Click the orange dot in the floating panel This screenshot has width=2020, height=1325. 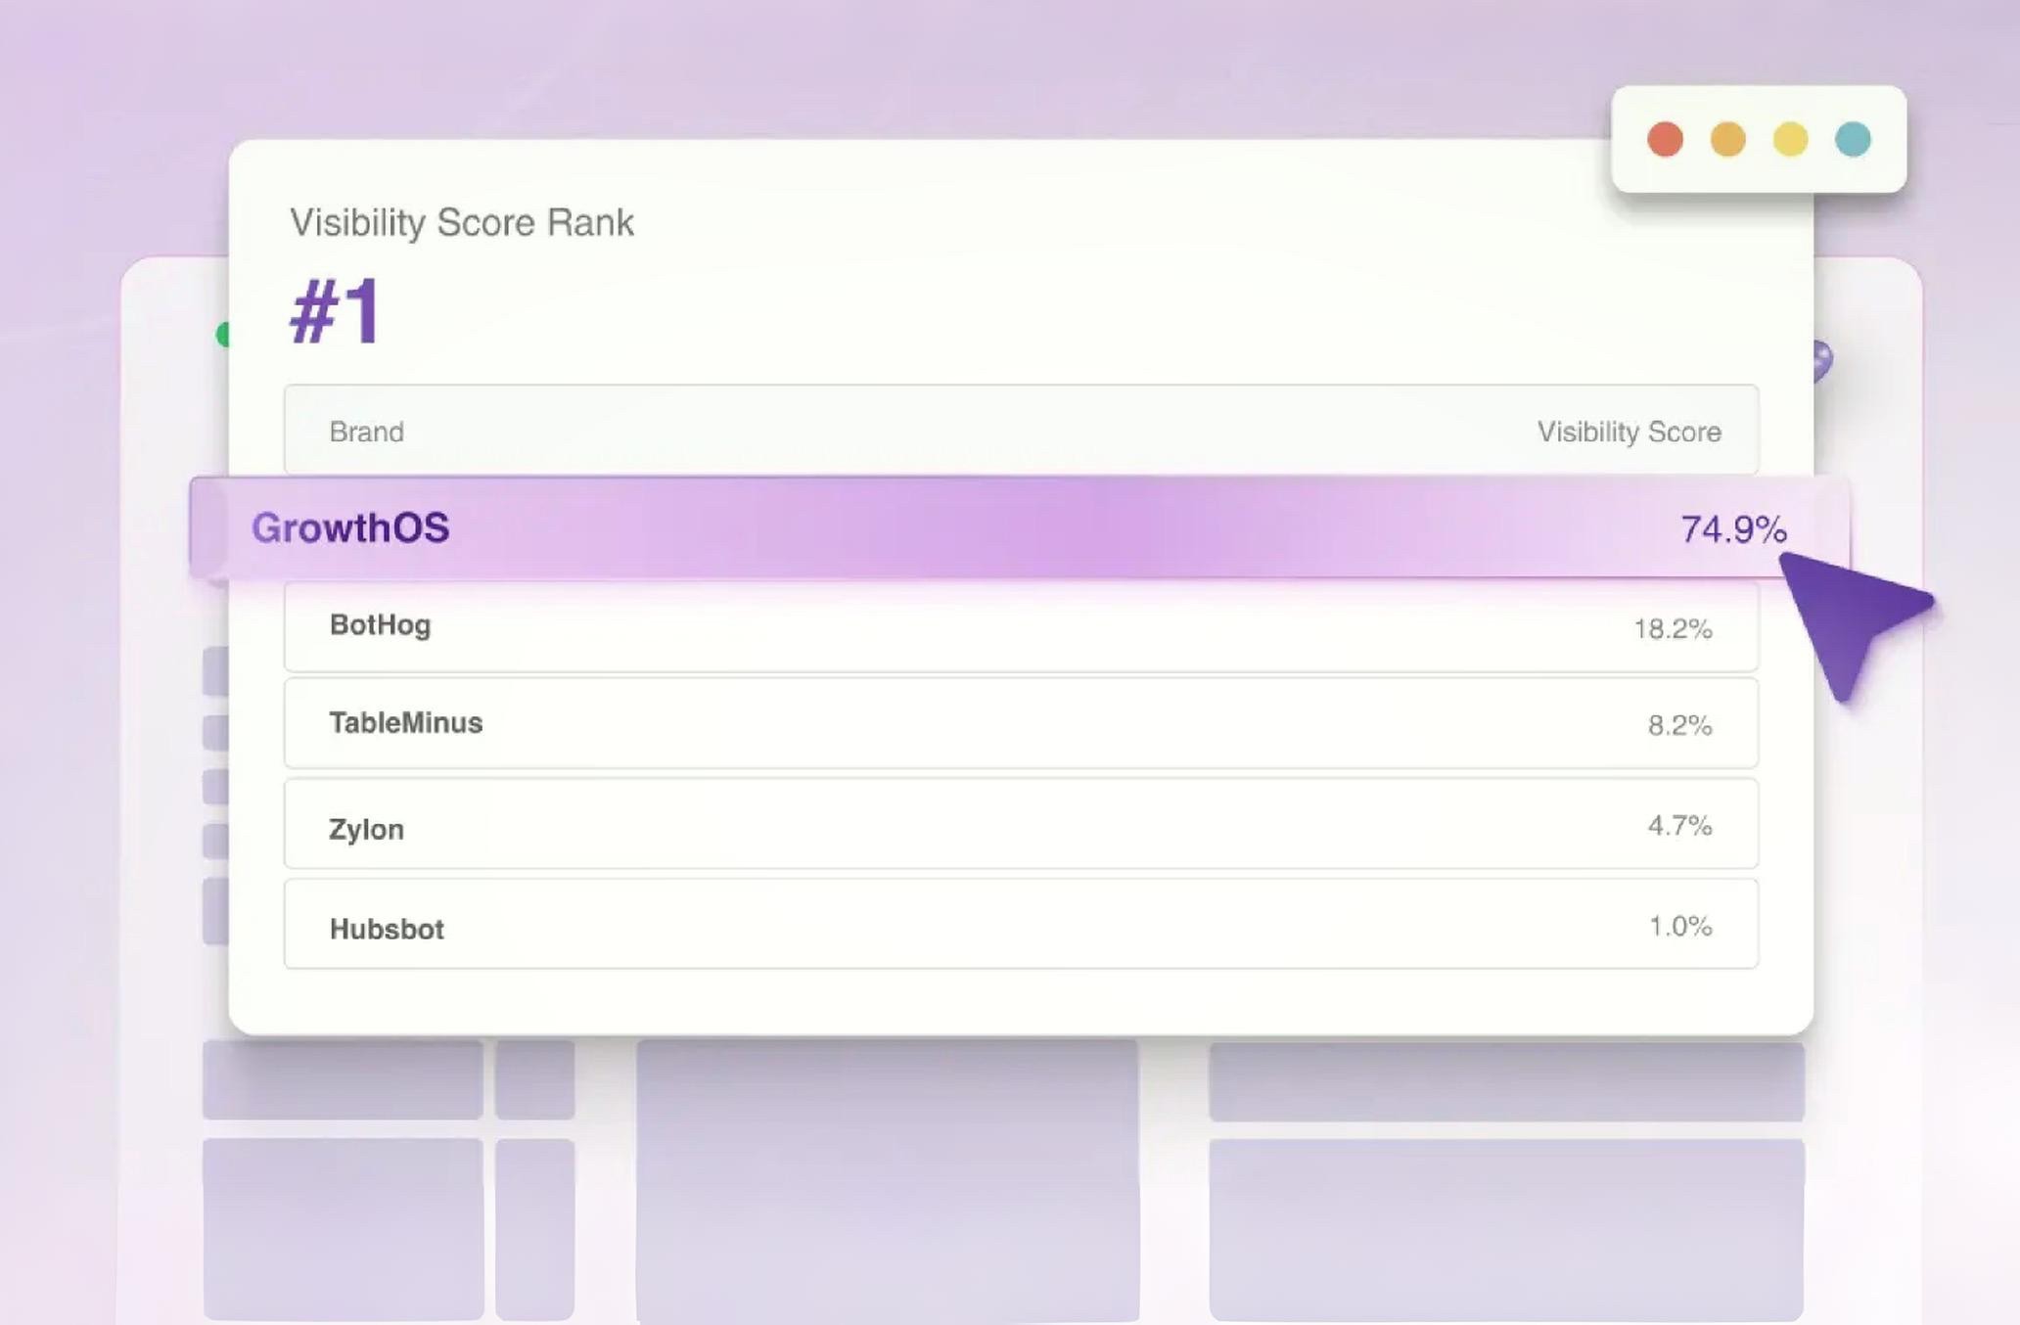pos(1727,139)
